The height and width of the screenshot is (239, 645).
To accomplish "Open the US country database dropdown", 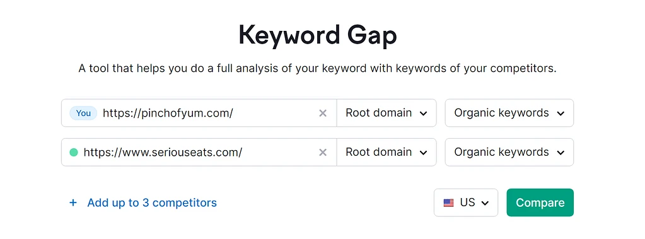I will click(x=466, y=202).
